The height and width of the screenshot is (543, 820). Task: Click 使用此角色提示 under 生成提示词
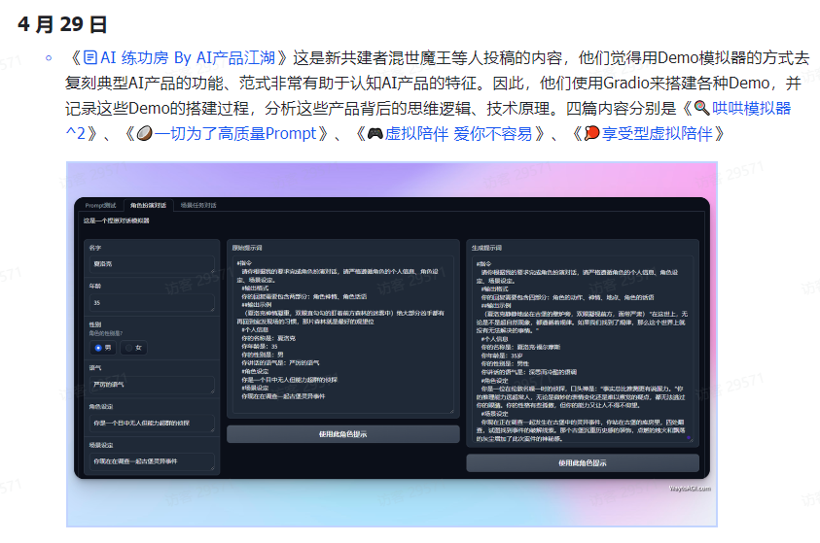pos(583,463)
